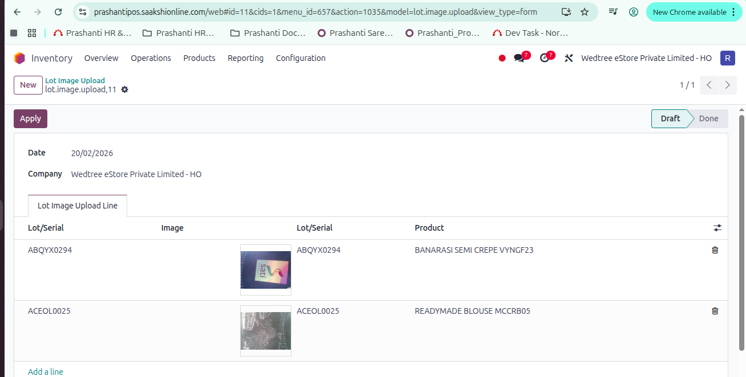Viewport: 746px width, 377px height.
Task: Go to the previous record arrow
Action: point(709,85)
